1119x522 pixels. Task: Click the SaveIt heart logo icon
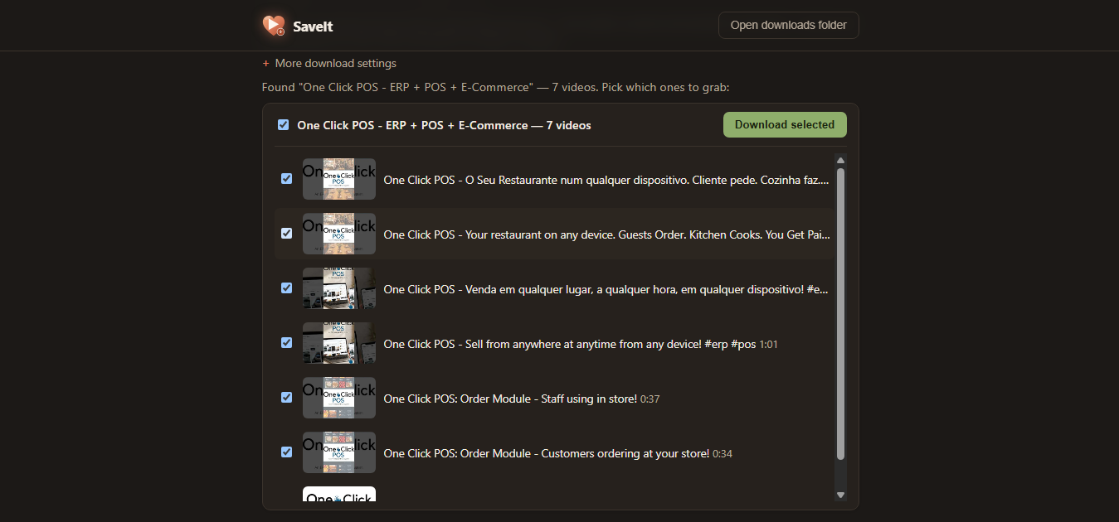coord(274,26)
